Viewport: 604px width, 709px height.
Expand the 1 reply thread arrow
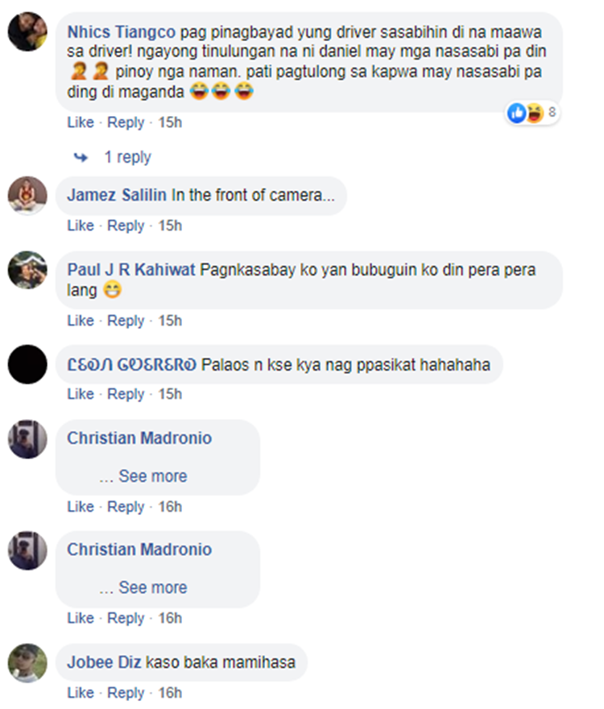point(81,157)
